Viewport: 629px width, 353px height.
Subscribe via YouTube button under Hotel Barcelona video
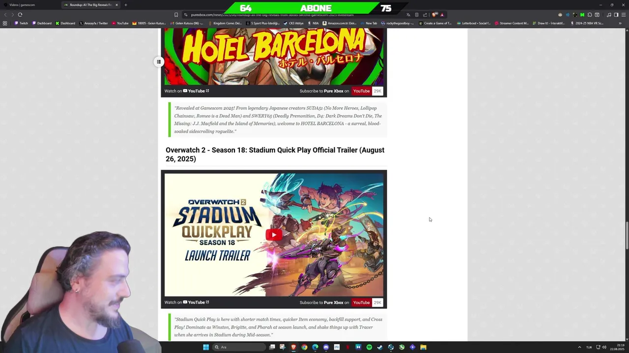[x=361, y=91]
